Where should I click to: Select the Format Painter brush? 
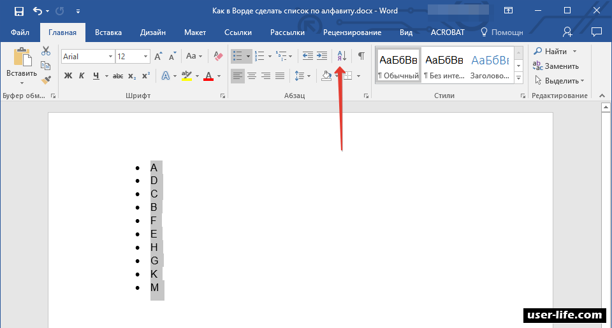click(x=46, y=80)
